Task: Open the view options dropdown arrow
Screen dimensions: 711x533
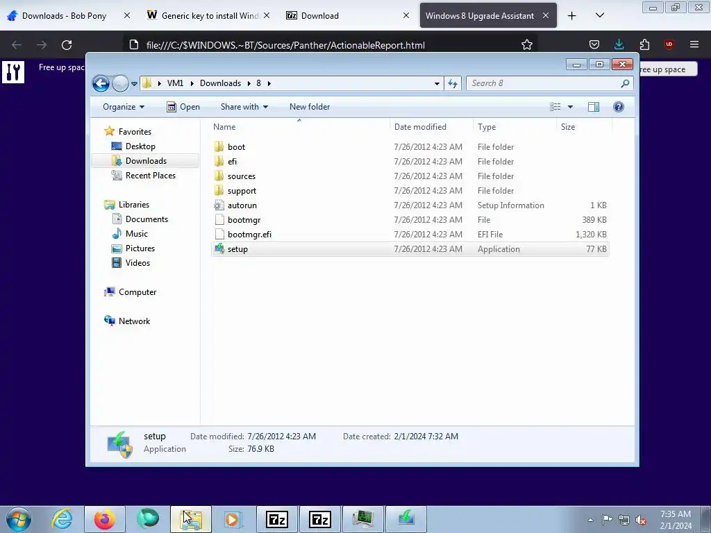Action: pyautogui.click(x=571, y=107)
